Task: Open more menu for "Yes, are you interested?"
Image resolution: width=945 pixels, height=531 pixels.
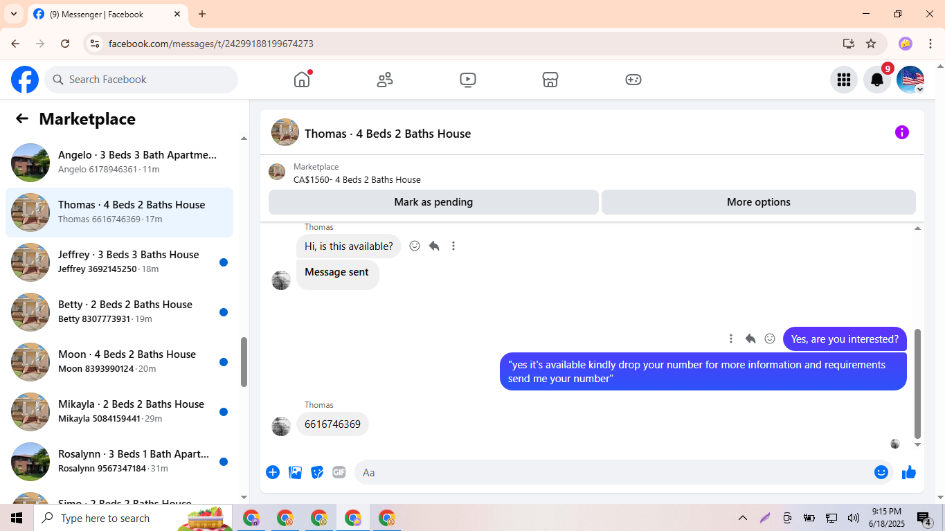Action: [731, 339]
